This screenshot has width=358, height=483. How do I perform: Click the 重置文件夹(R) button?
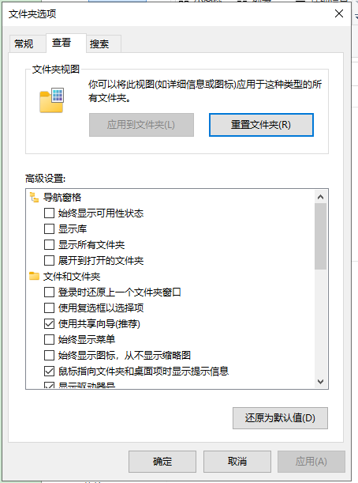click(261, 125)
